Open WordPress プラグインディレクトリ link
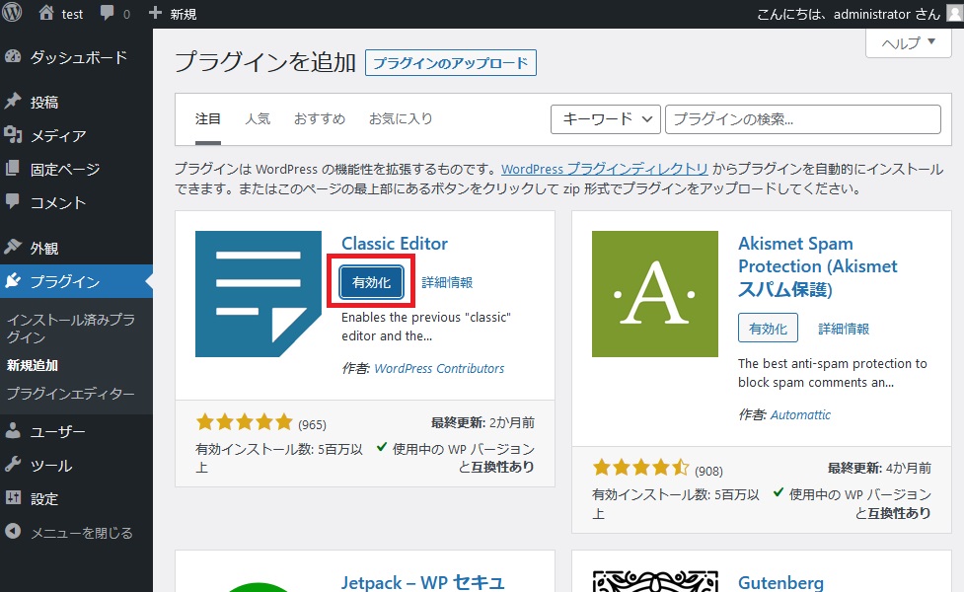 tap(604, 169)
